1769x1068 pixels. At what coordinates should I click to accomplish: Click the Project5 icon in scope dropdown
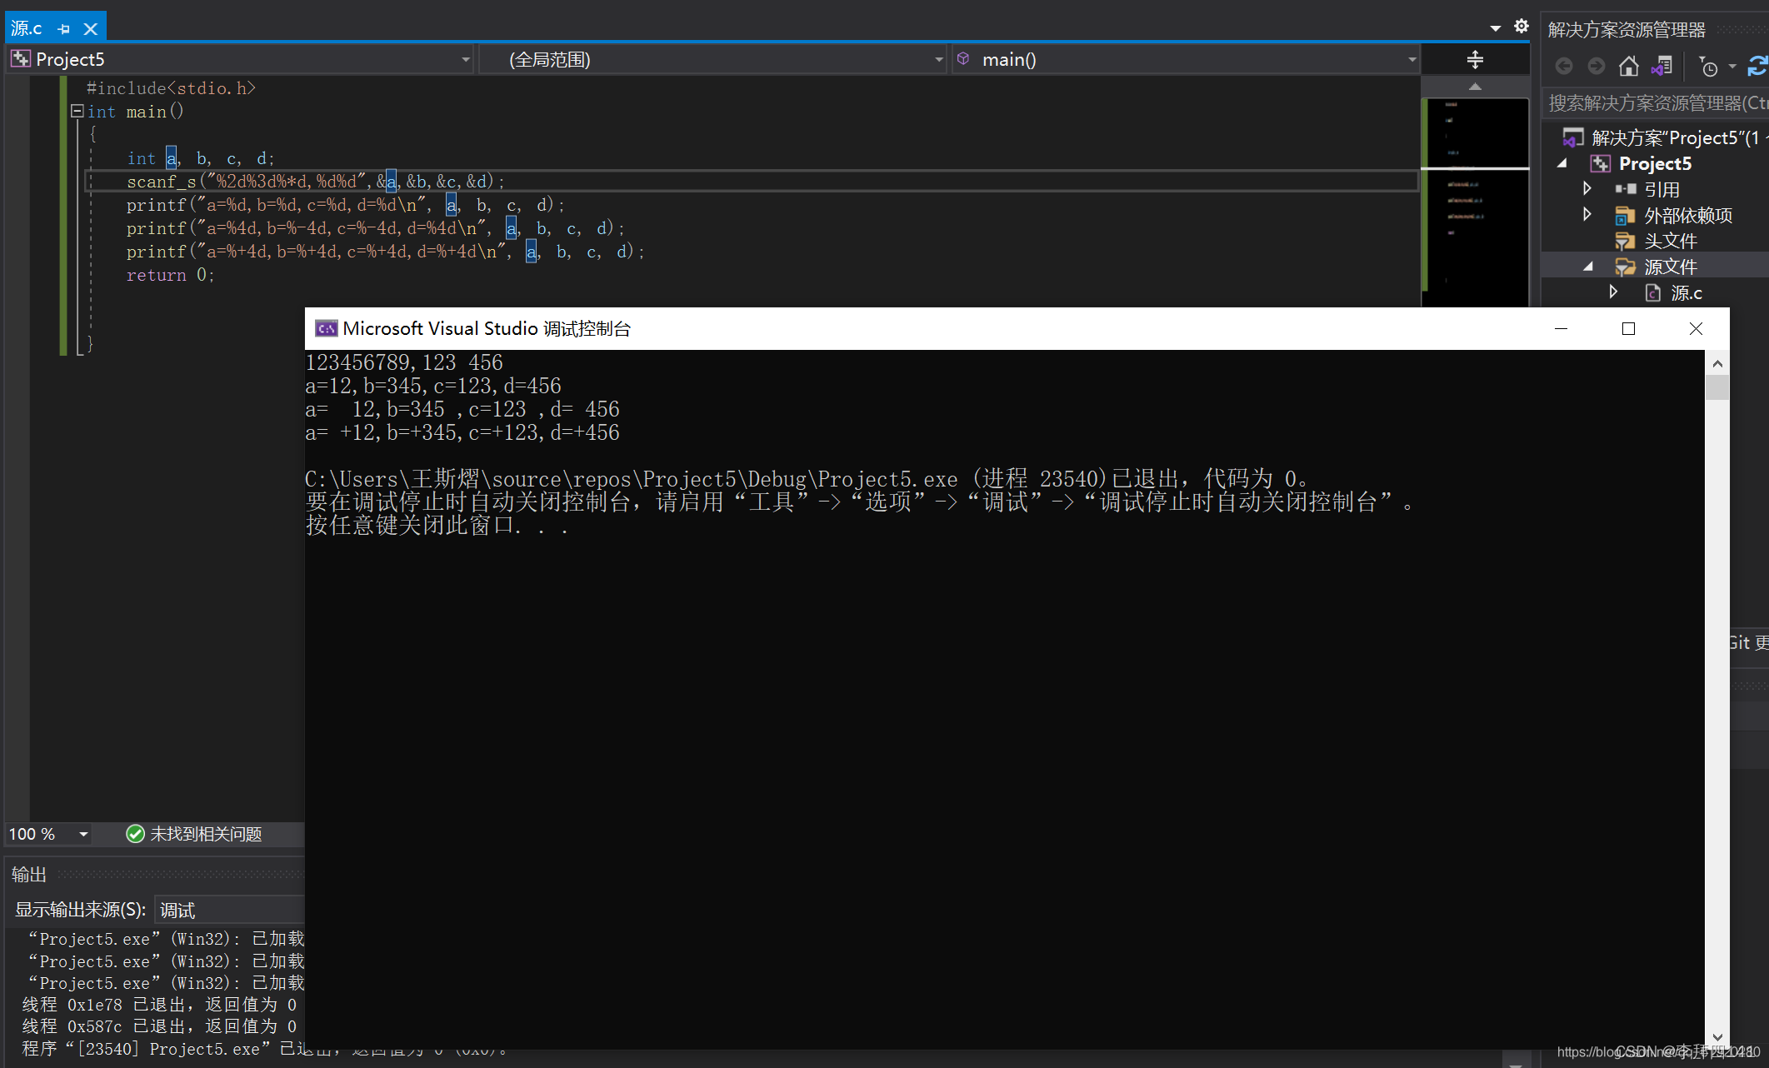[x=20, y=59]
